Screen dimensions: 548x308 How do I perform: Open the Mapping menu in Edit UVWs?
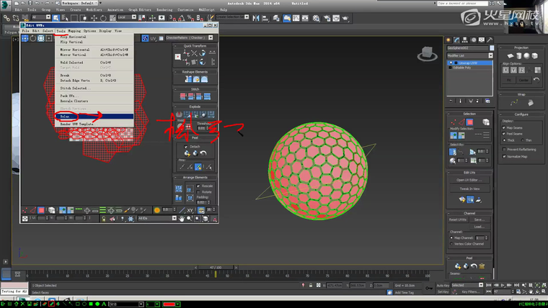74,31
